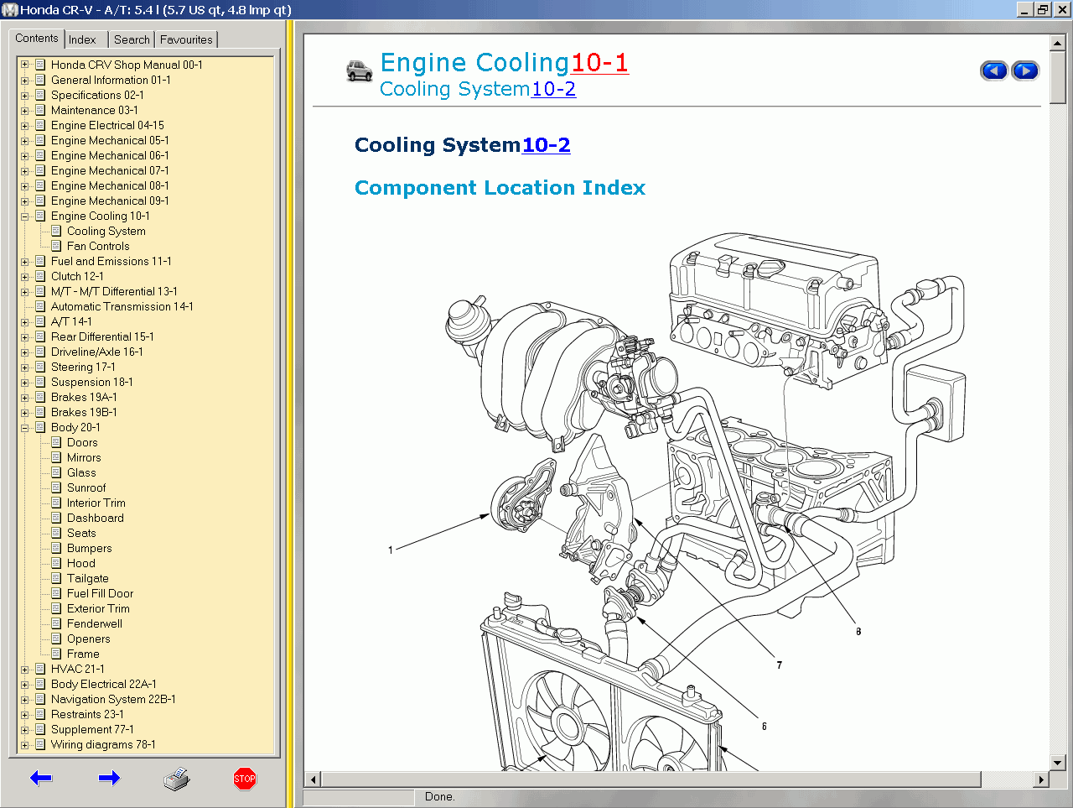Click the horizontal scrollbar right arrow
The image size is (1073, 808).
(1041, 779)
